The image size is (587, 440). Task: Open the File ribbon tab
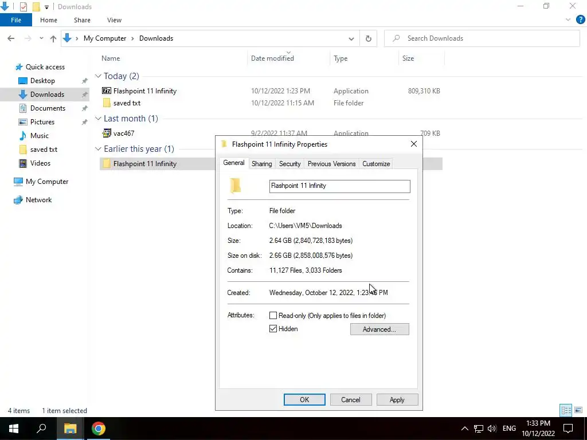point(16,20)
